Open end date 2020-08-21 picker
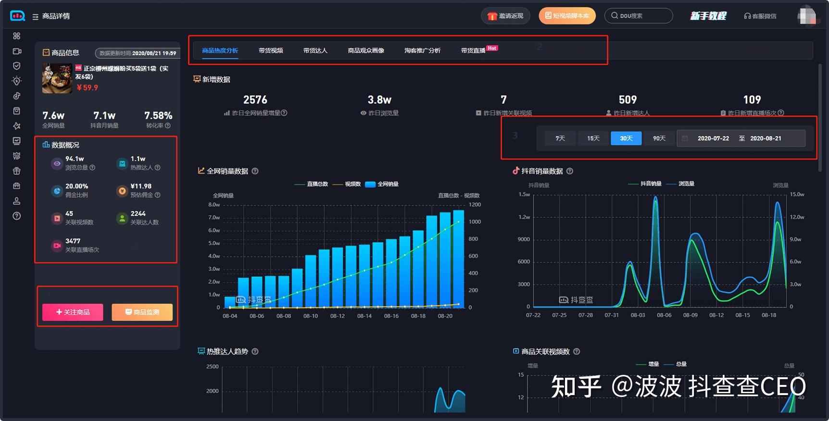 pos(766,138)
